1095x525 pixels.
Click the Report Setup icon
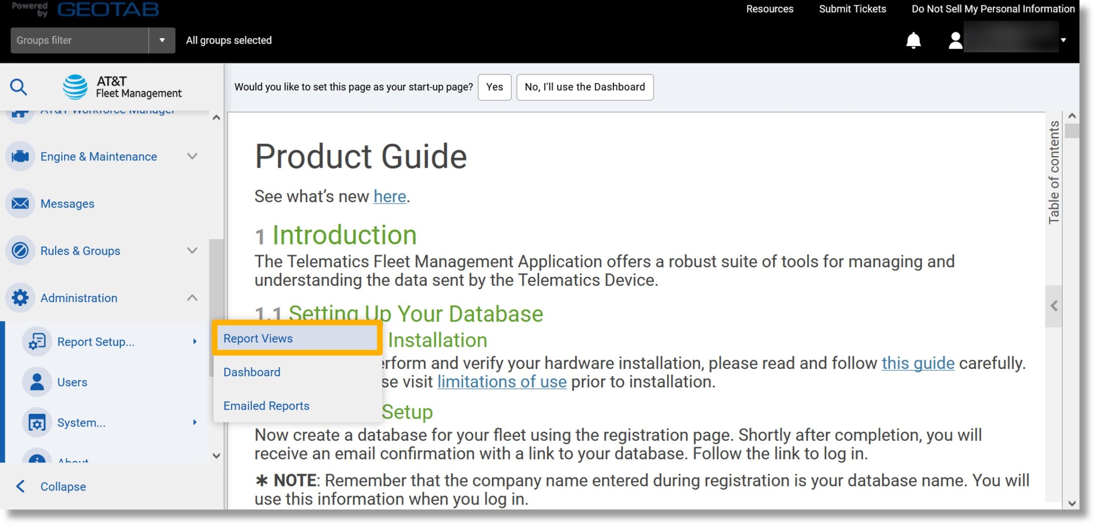(37, 341)
